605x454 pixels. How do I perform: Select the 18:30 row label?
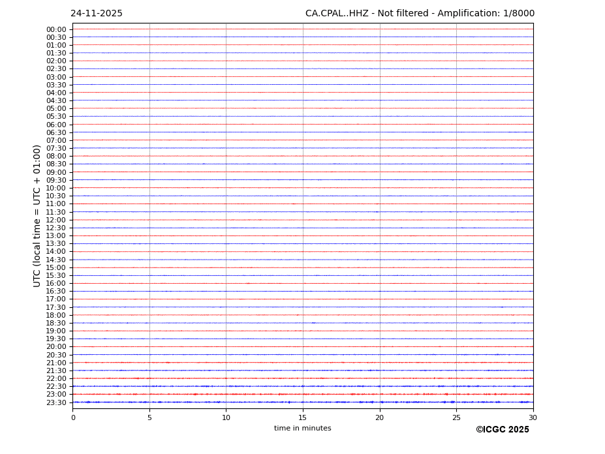click(x=56, y=323)
